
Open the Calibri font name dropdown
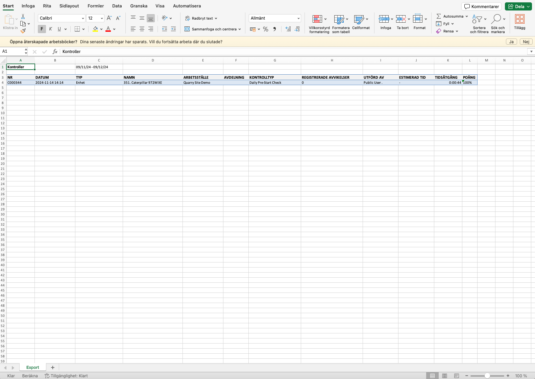point(83,18)
